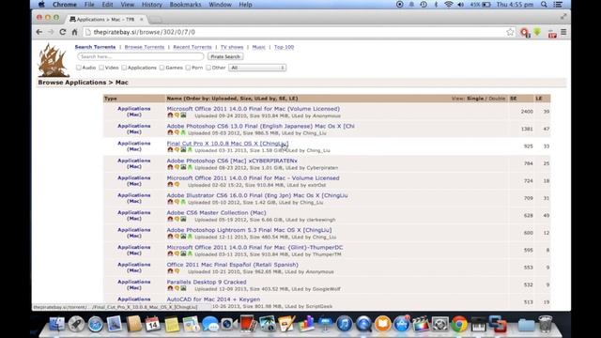Open the Window menu
Image resolution: width=601 pixels, height=338 pixels.
coord(220,5)
